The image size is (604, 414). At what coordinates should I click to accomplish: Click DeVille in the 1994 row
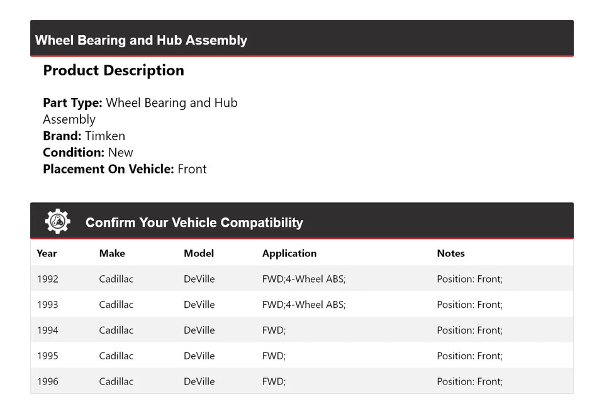pos(199,330)
